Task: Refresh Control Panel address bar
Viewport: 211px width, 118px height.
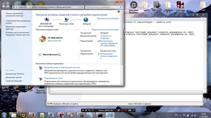Action: (82, 7)
